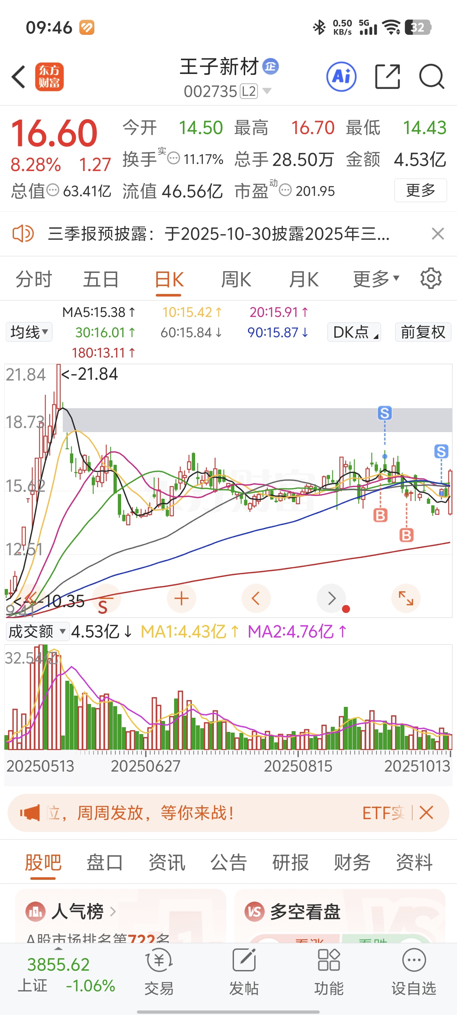The height and width of the screenshot is (1015, 457).
Task: Tap the MA2:4.76亿 volume label
Action: [x=297, y=631]
